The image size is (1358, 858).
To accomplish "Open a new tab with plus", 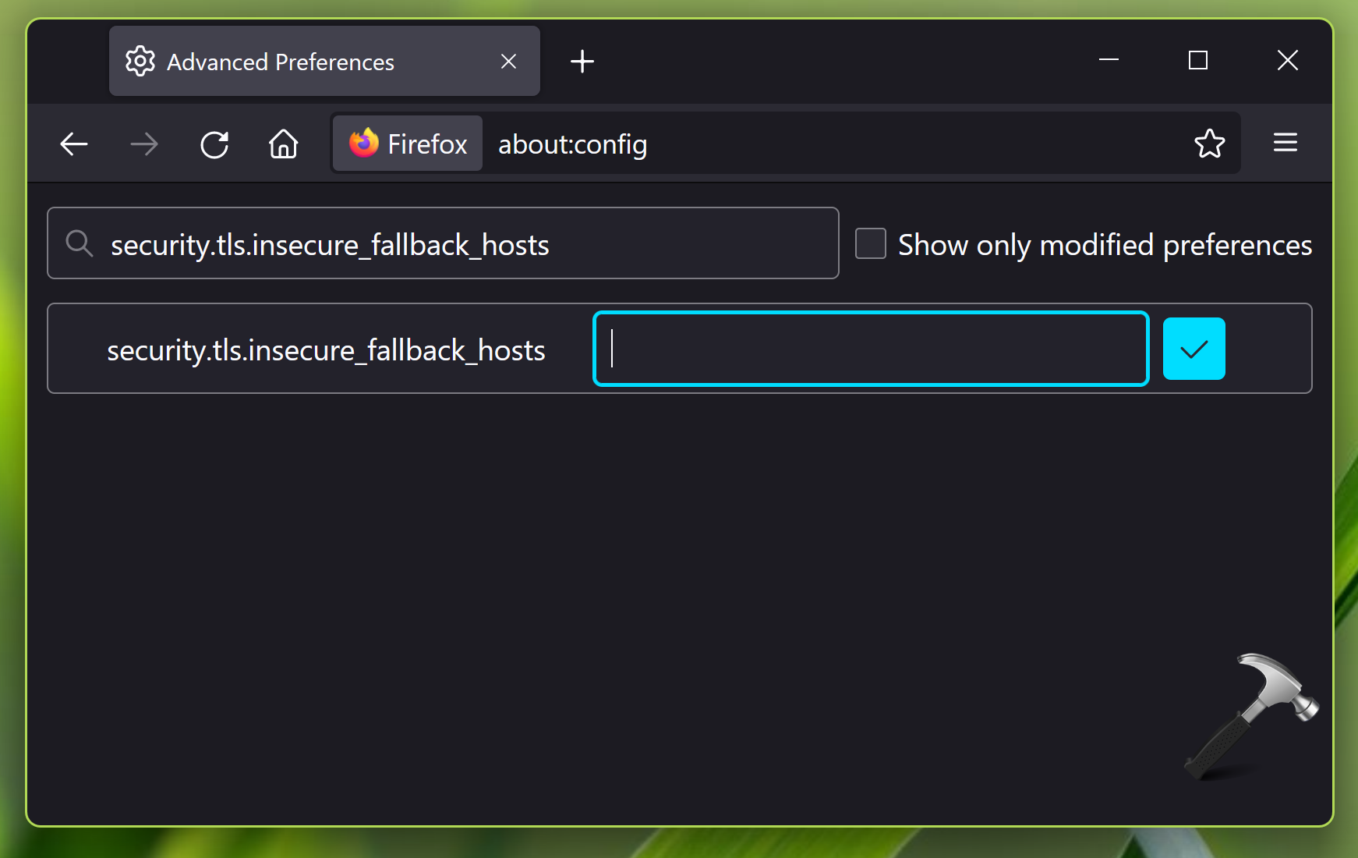I will 582,62.
